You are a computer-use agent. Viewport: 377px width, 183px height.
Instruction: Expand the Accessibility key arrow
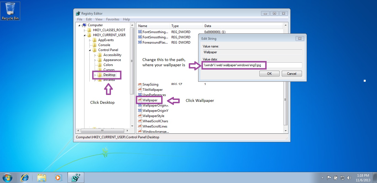[x=95, y=55]
